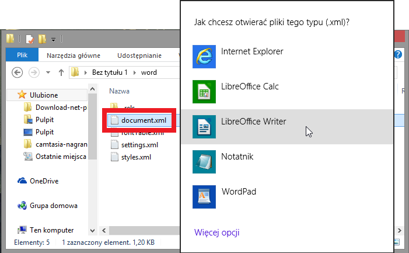Click the forward navigation arrow
Viewport: 409px width, 253px height.
[x=34, y=72]
